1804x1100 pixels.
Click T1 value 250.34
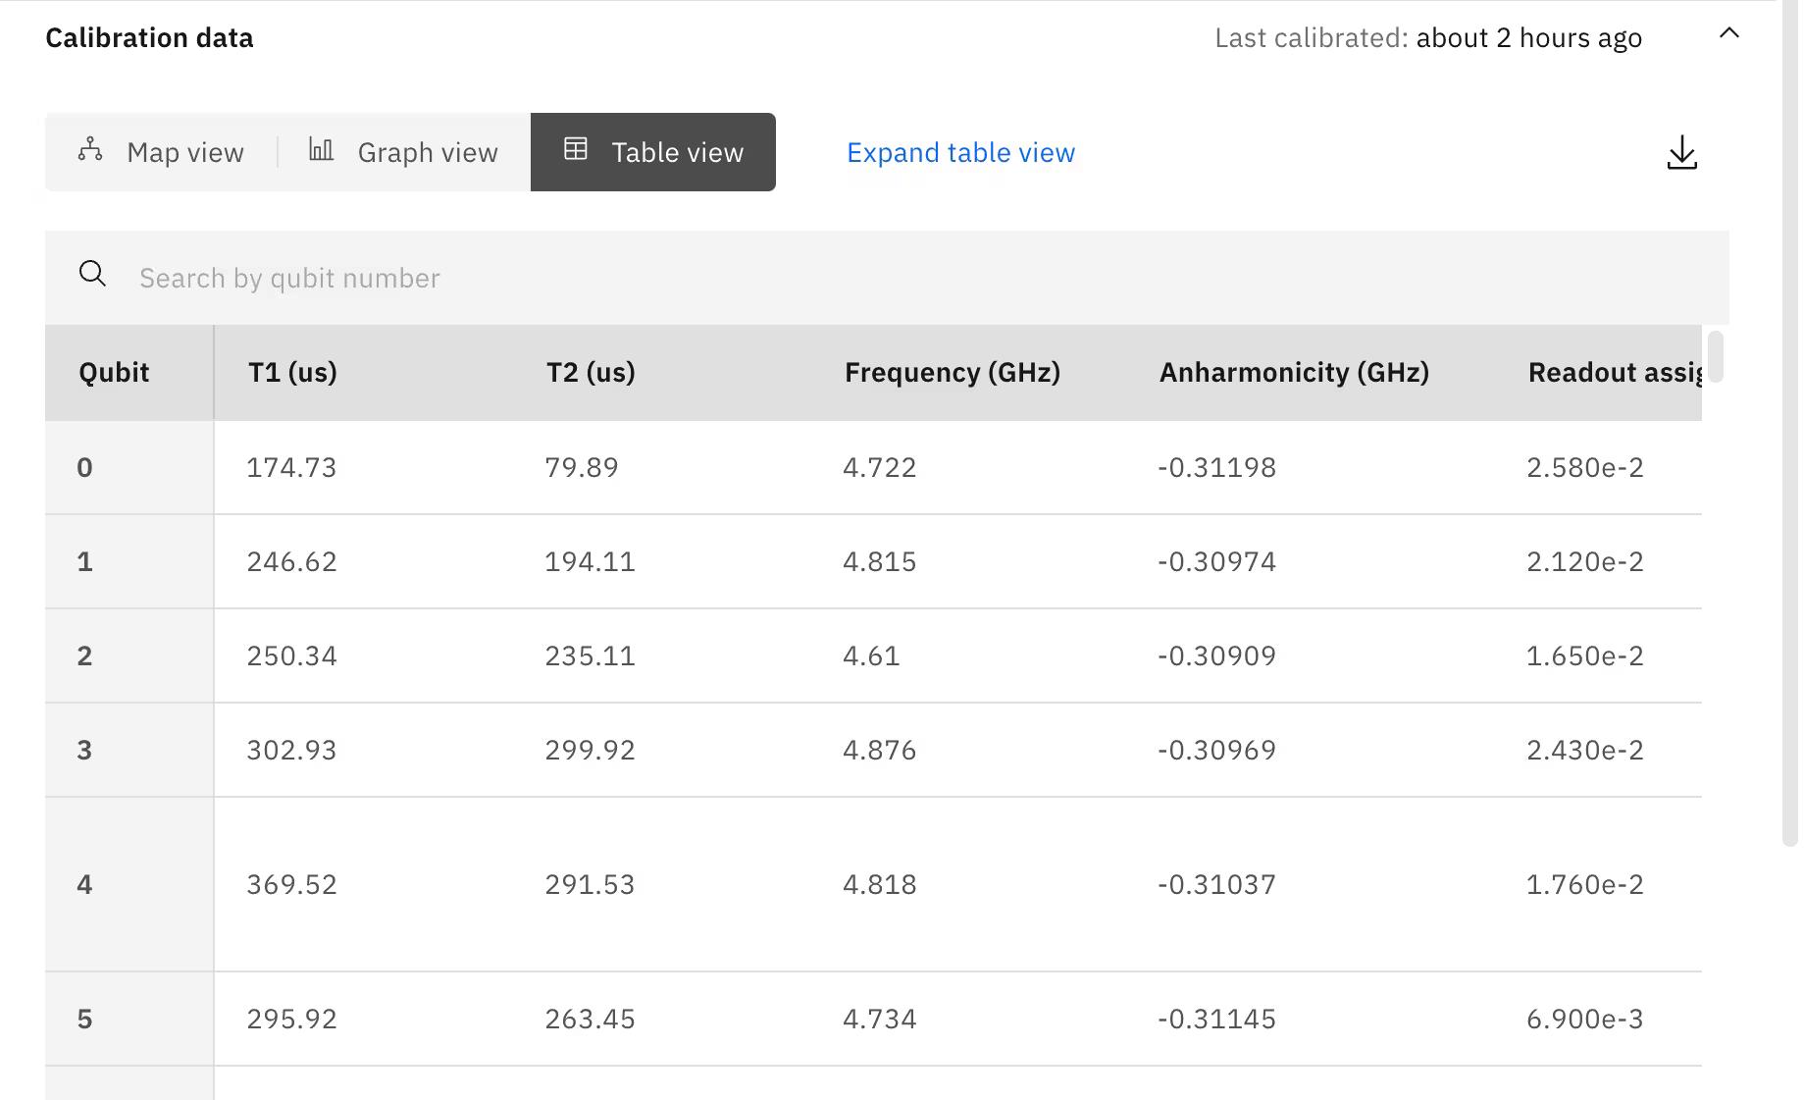tap(291, 656)
